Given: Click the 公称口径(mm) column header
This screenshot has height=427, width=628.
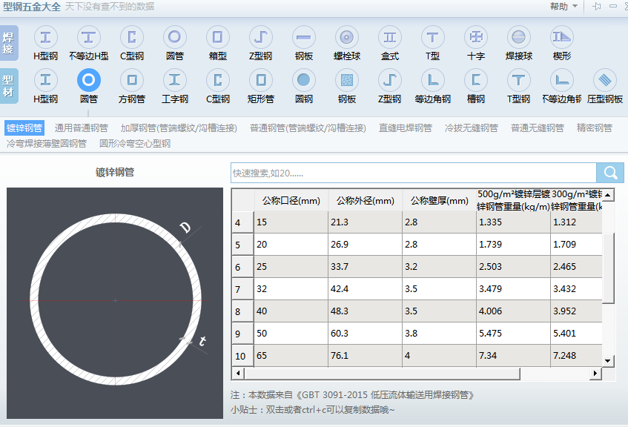Looking at the screenshot, I should (291, 200).
